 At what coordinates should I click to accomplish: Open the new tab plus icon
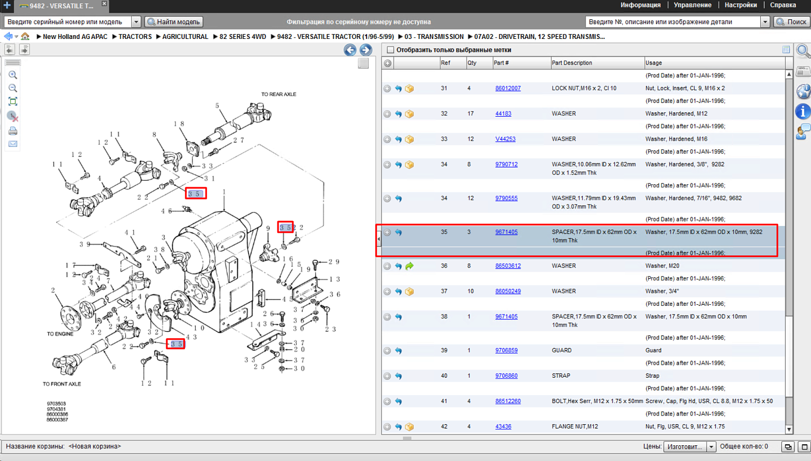[x=7, y=5]
